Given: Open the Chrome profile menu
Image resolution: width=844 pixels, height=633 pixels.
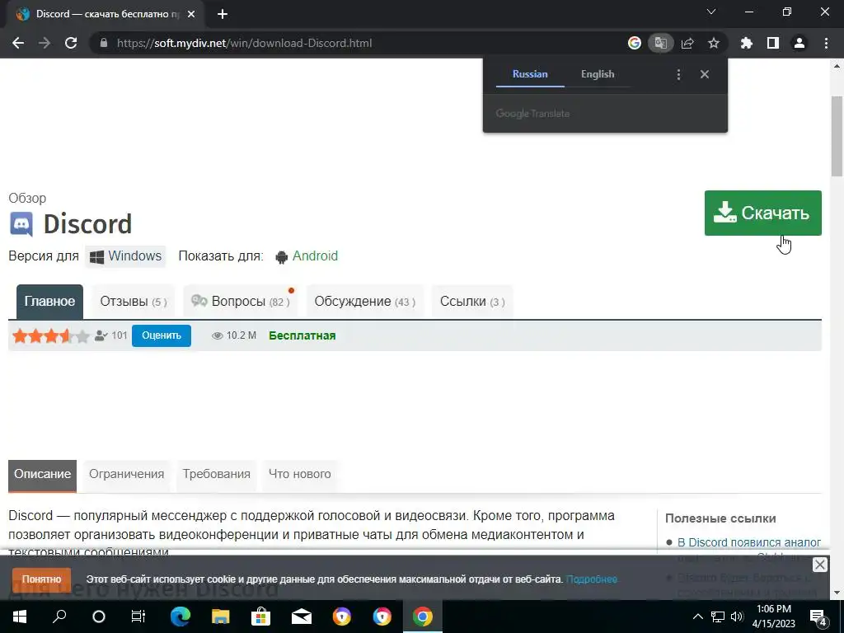Looking at the screenshot, I should 799,43.
